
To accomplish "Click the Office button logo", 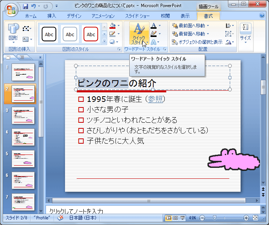I will [x=11, y=10].
